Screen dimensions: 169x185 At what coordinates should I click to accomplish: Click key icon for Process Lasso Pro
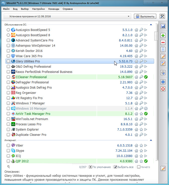pyautogui.click(x=141, y=124)
